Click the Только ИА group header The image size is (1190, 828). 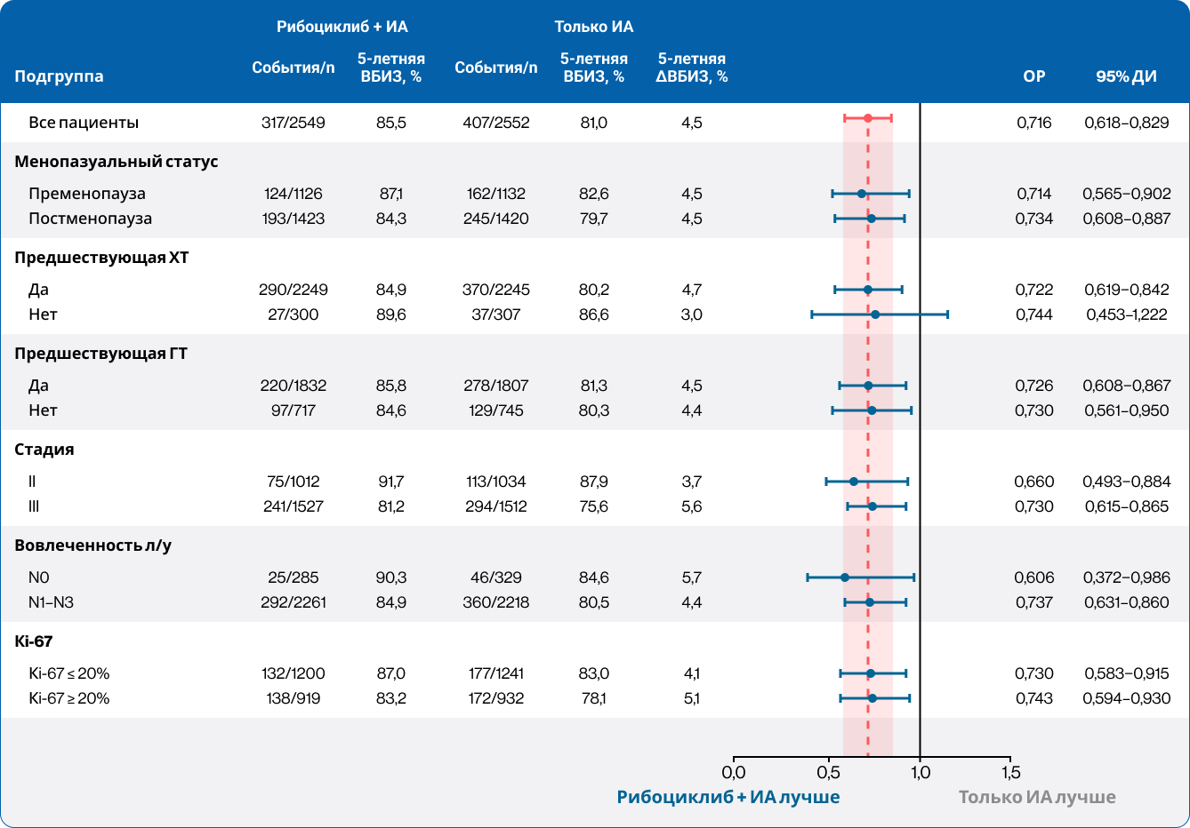594,27
